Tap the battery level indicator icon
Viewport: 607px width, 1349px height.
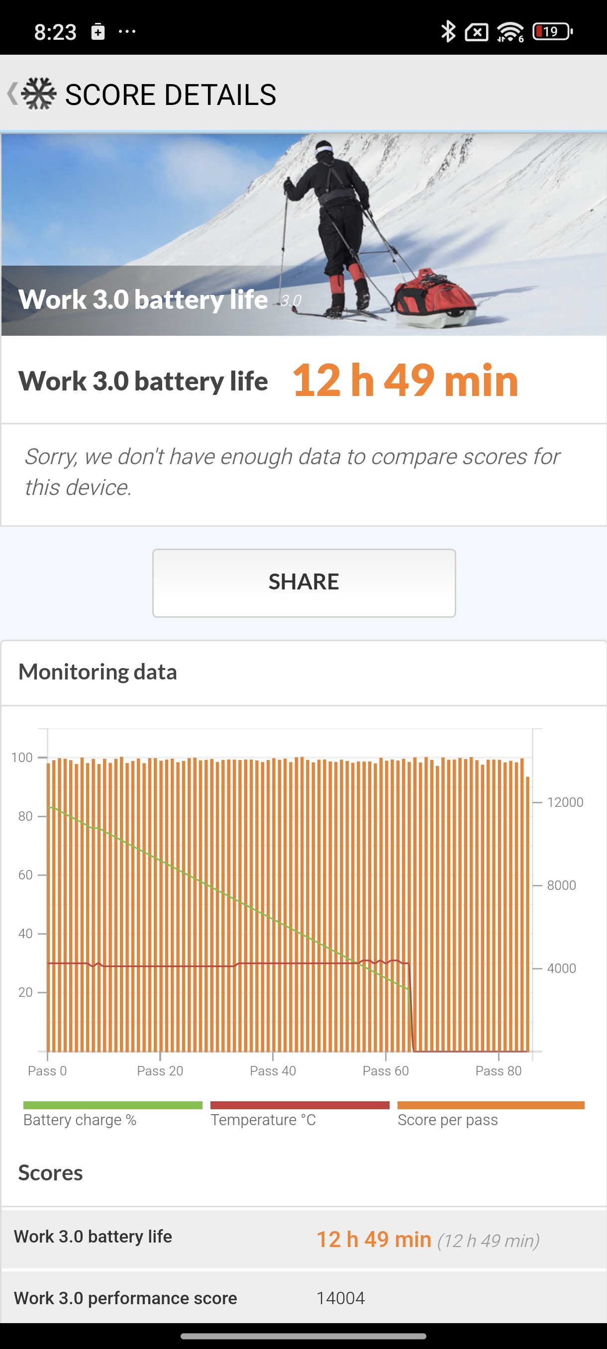pos(552,31)
